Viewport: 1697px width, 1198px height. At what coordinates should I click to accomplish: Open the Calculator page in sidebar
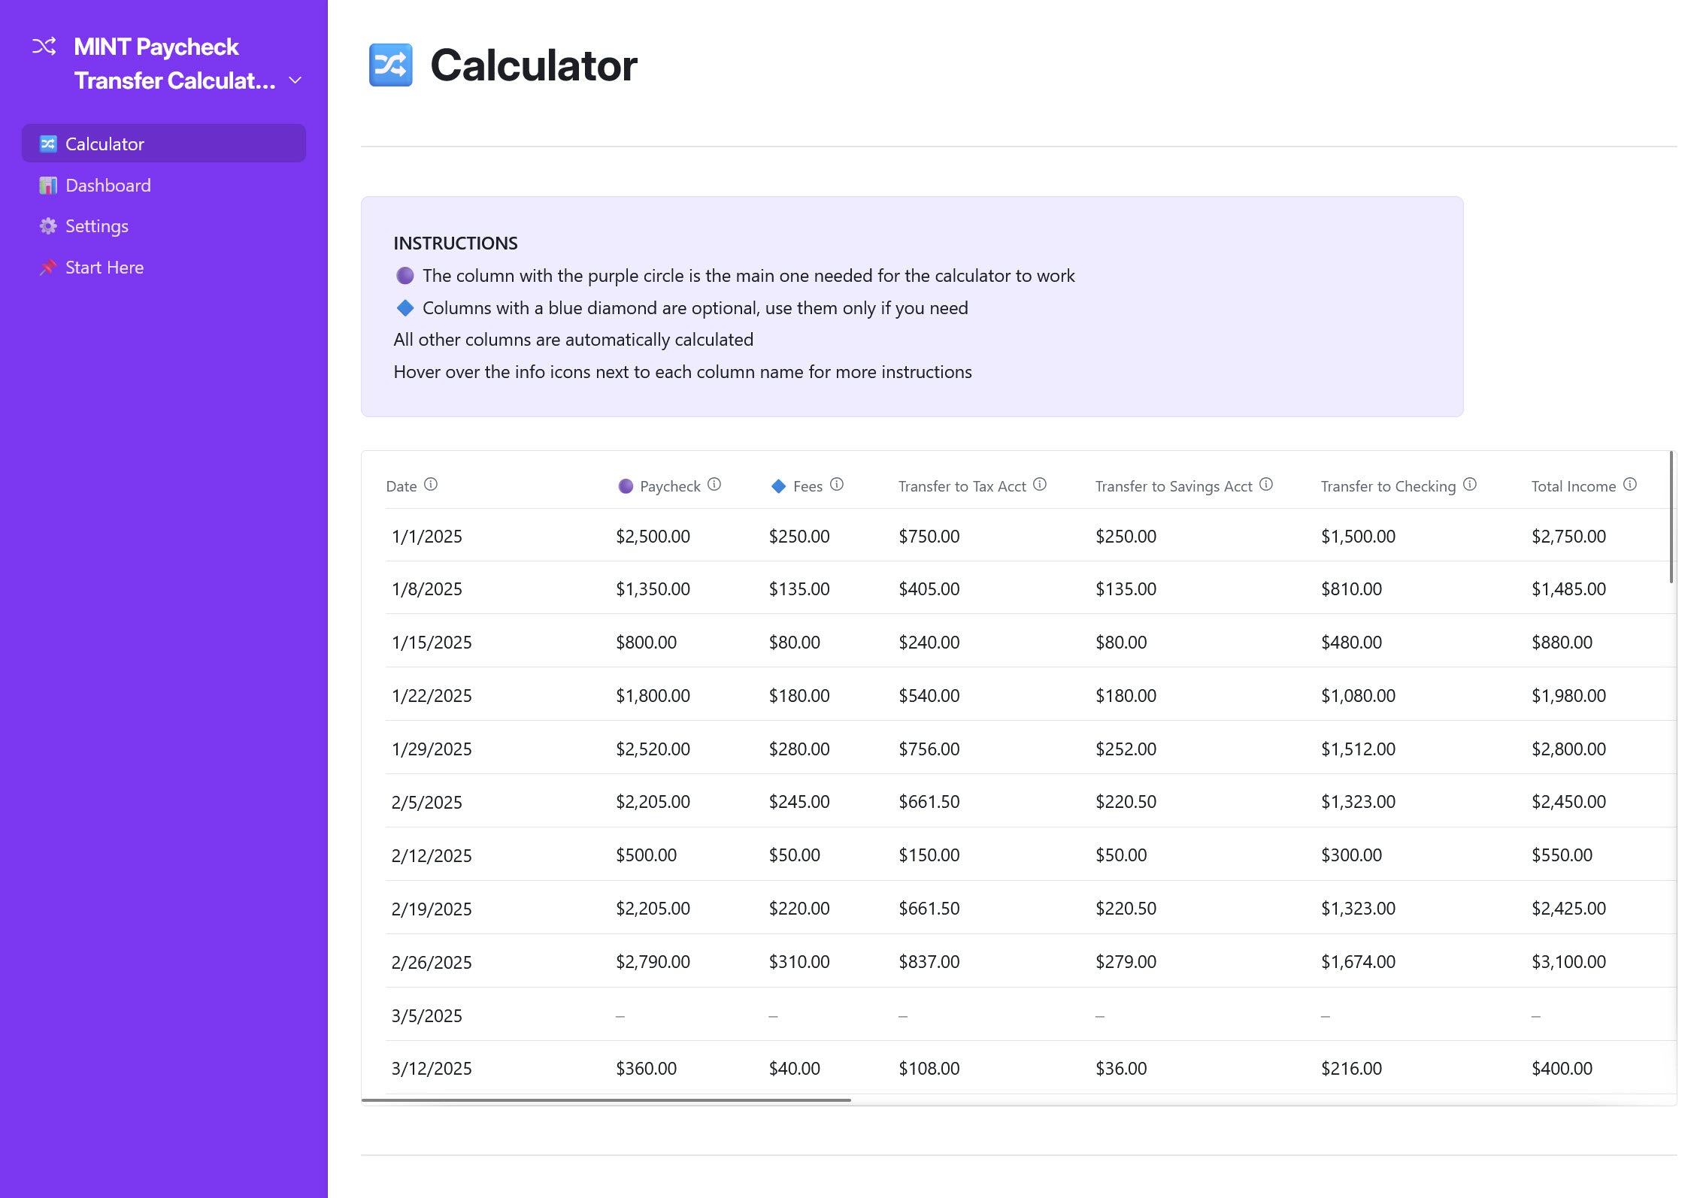pos(105,144)
